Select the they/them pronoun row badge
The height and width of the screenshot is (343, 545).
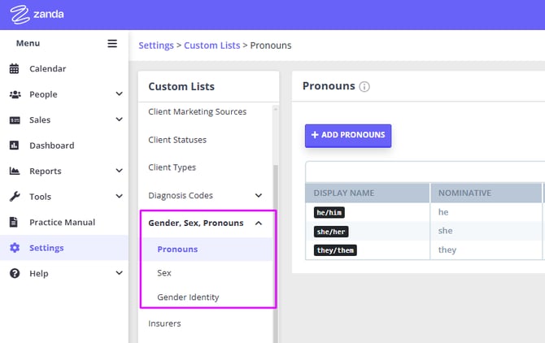(335, 250)
